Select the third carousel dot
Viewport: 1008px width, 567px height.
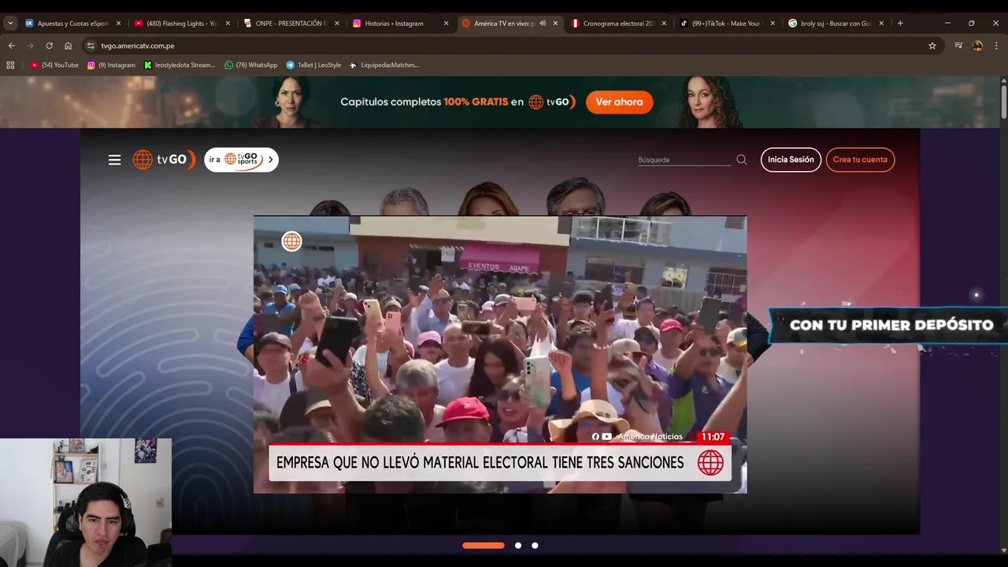click(x=535, y=545)
